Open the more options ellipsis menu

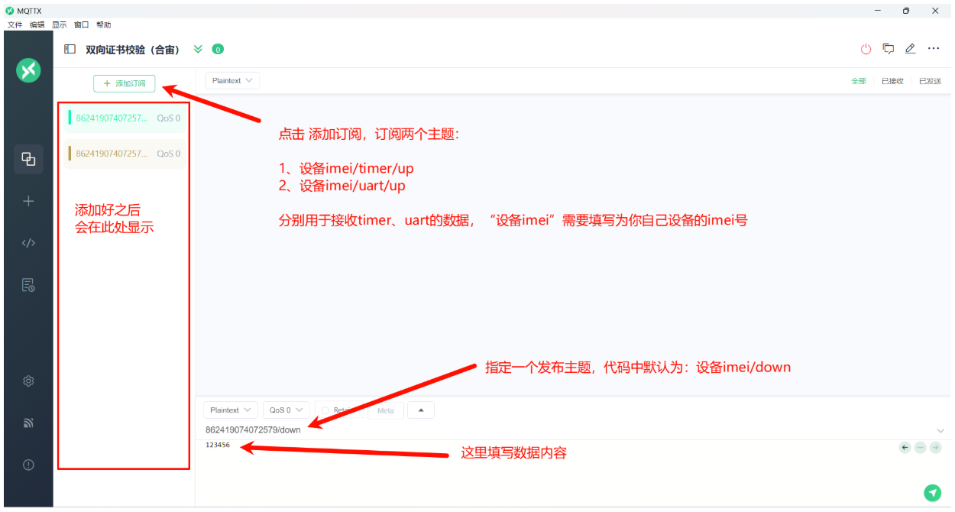click(934, 48)
